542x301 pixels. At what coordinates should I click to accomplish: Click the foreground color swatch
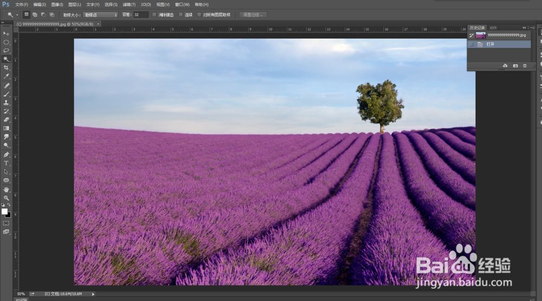(4, 211)
